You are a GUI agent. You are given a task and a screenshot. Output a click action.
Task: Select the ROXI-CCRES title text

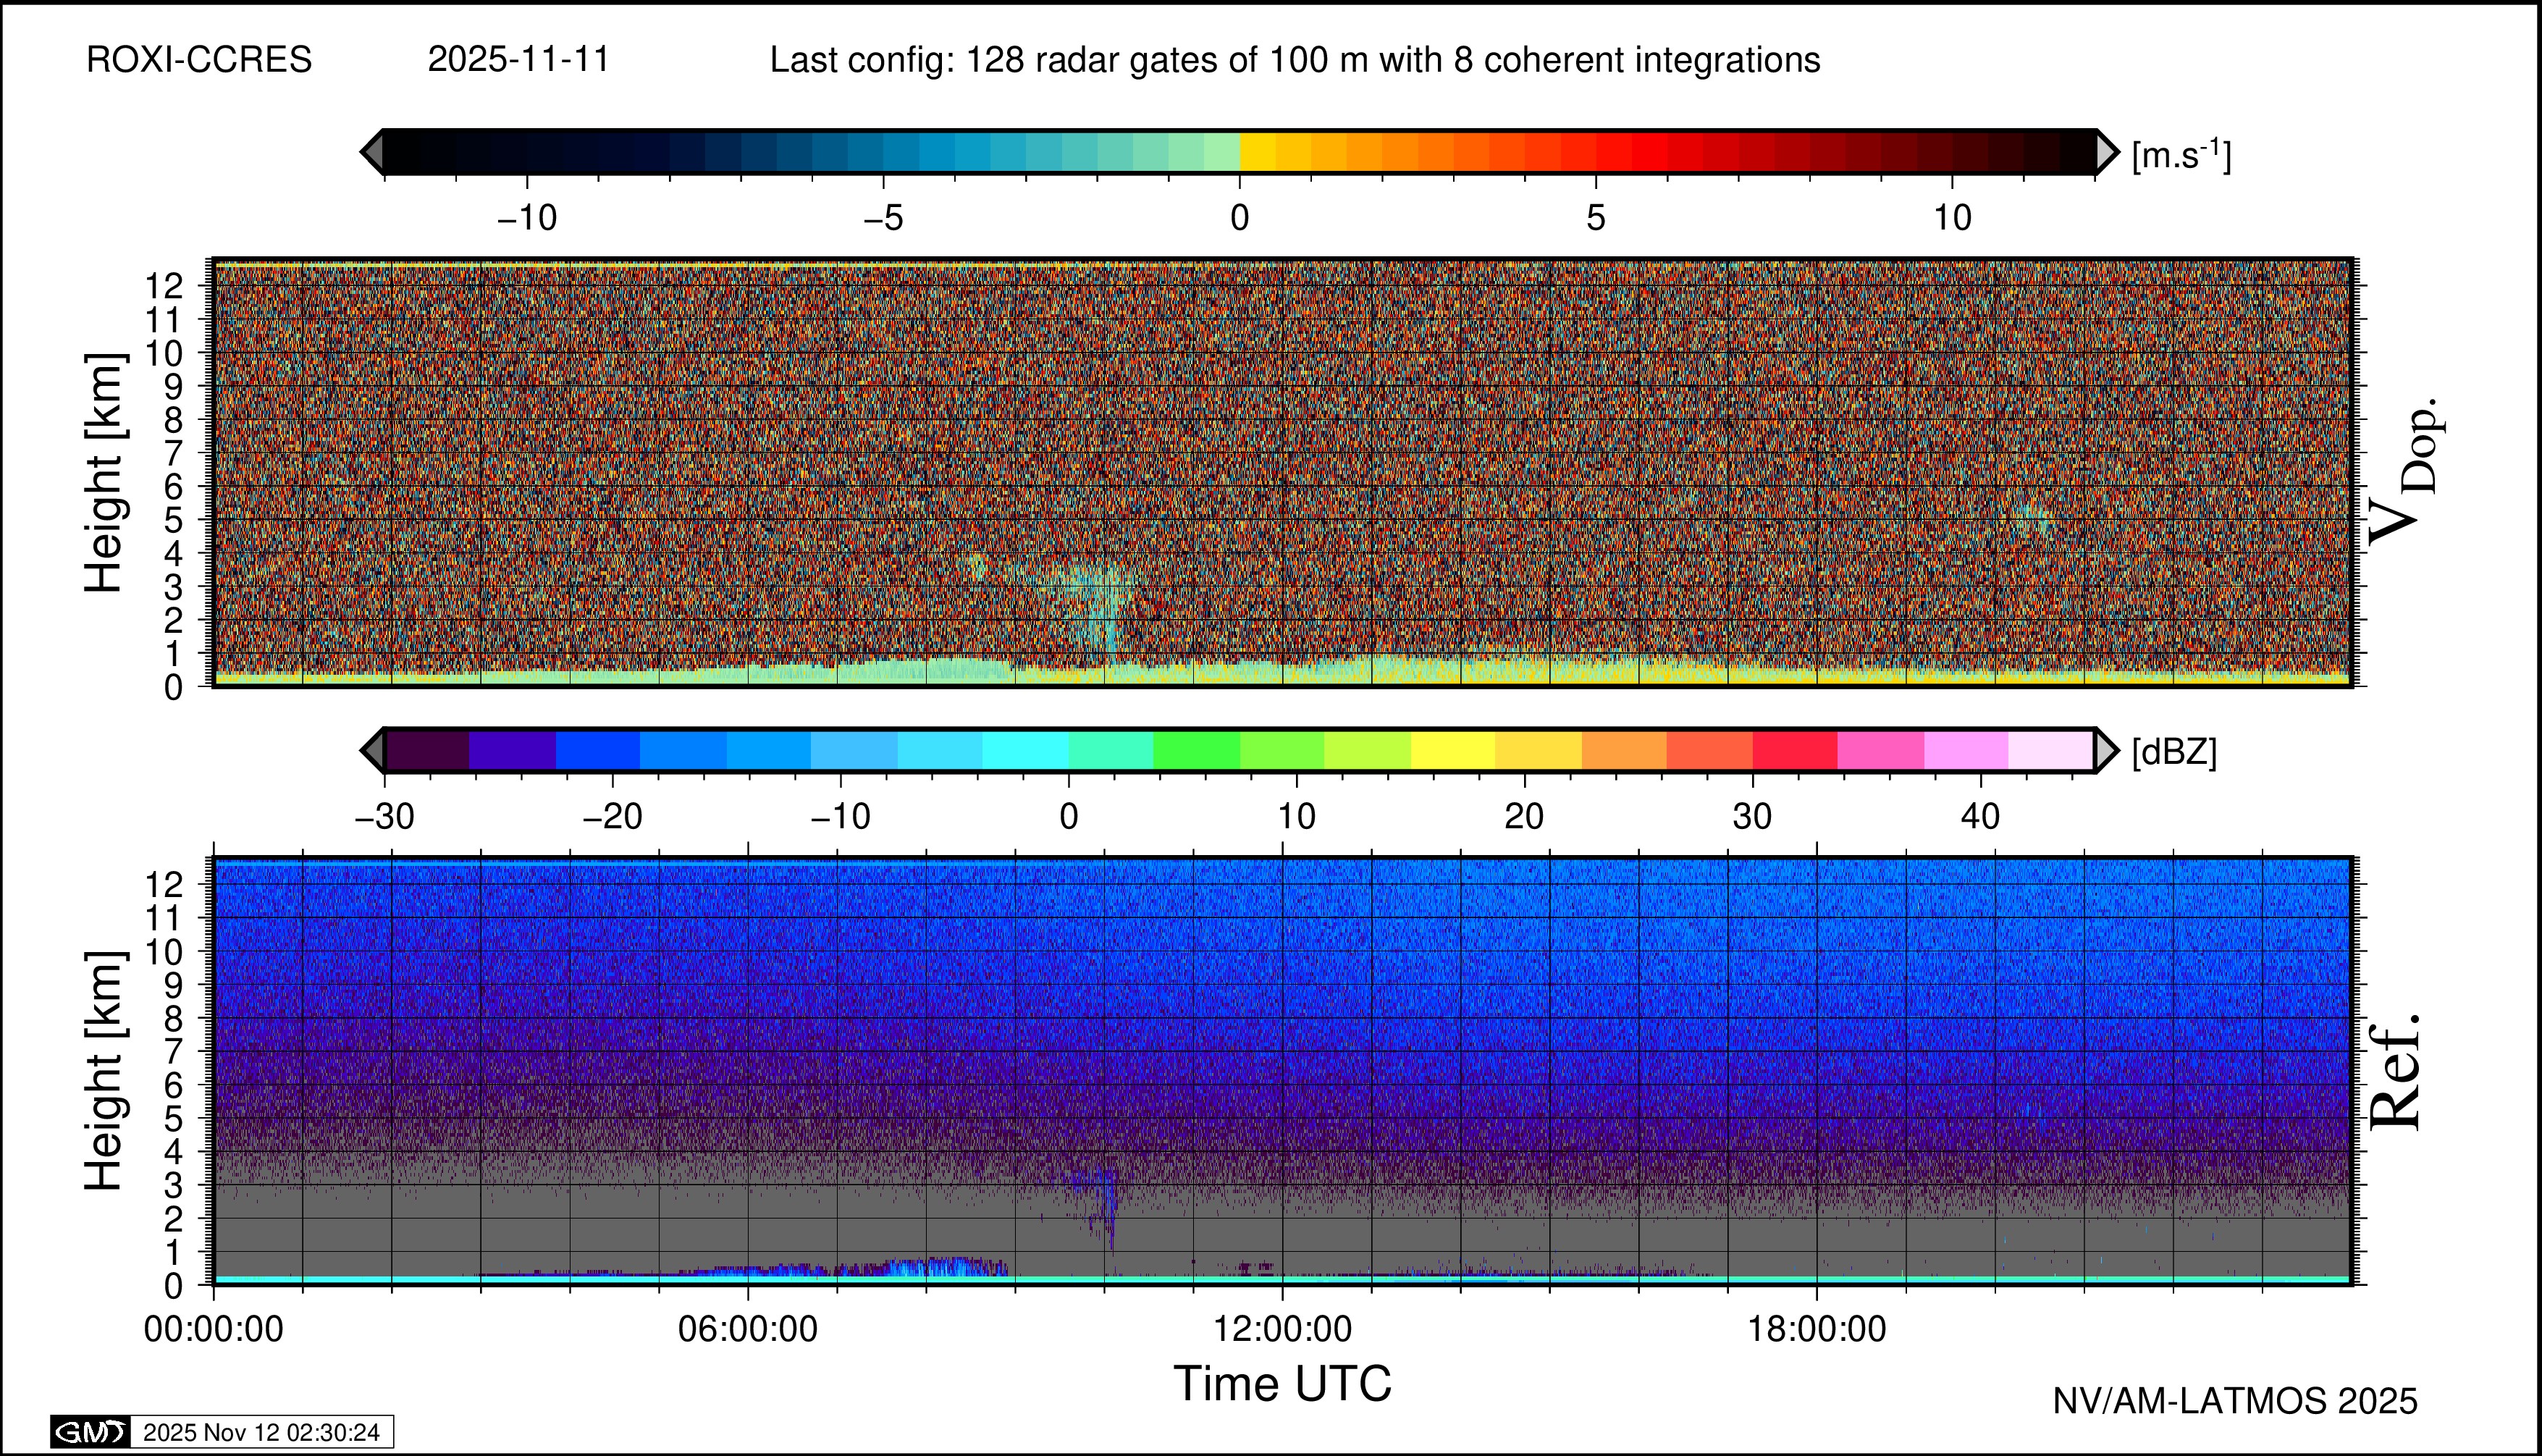click(199, 60)
